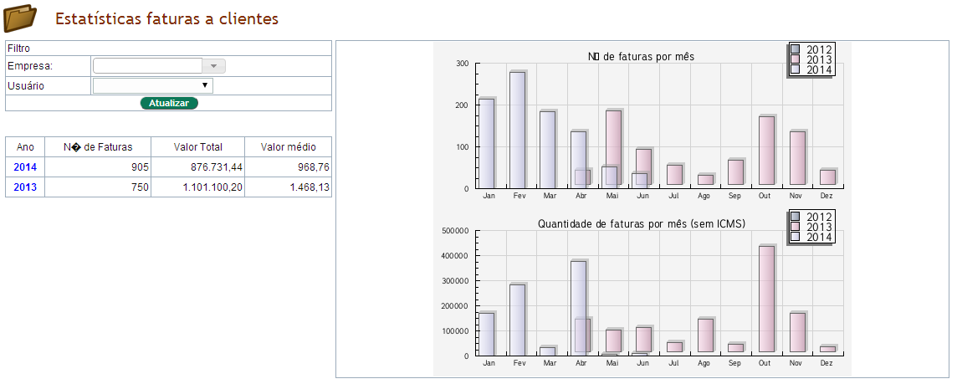The image size is (957, 384).
Task: Click the 968,76 average value cell
Action: click(288, 166)
